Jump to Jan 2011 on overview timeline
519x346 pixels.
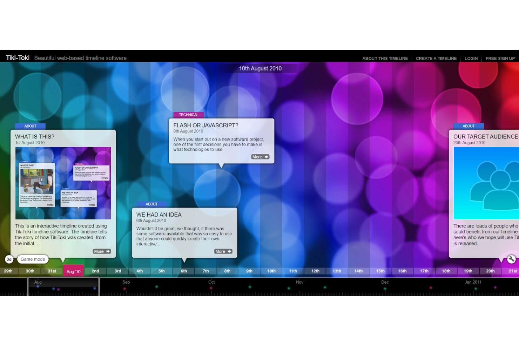[473, 282]
